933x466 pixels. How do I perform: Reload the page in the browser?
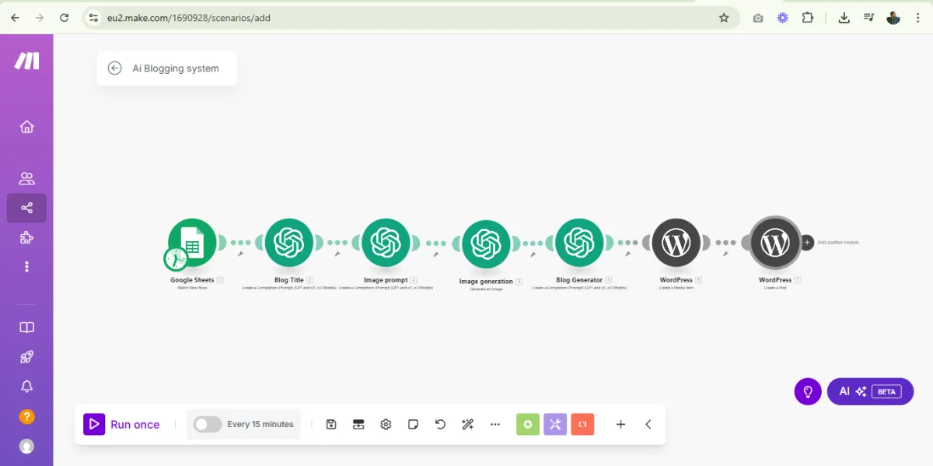tap(65, 17)
